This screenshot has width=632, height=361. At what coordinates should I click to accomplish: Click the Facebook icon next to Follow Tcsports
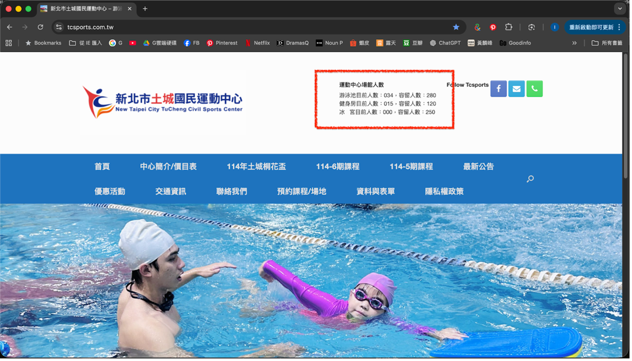[x=498, y=89]
